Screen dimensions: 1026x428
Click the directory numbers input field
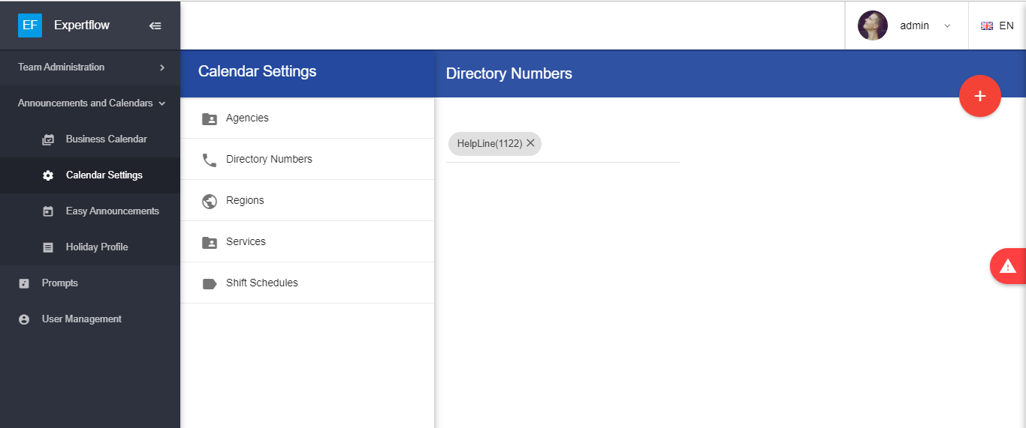click(x=608, y=144)
